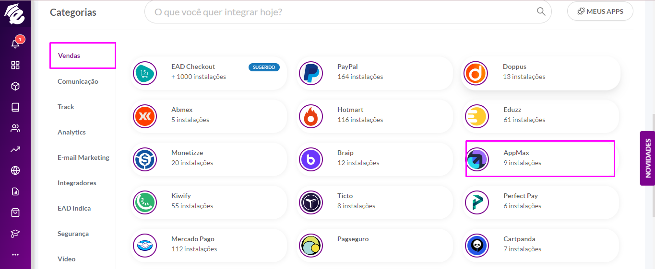The height and width of the screenshot is (269, 655).
Task: Open the three-dots more menu in sidebar
Action: [x=15, y=255]
